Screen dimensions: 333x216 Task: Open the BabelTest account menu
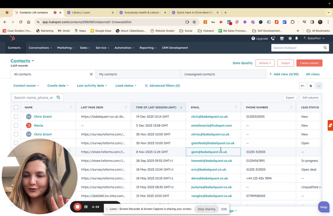click(314, 38)
